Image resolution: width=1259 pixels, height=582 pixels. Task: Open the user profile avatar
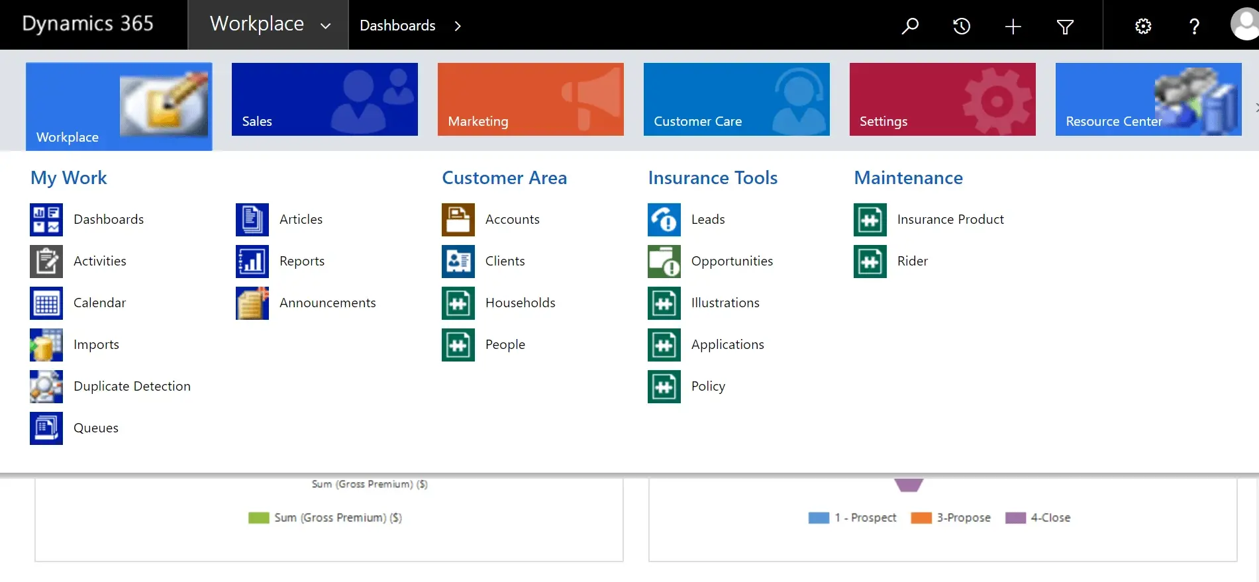tap(1244, 24)
